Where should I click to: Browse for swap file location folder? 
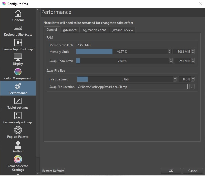[x=192, y=87]
